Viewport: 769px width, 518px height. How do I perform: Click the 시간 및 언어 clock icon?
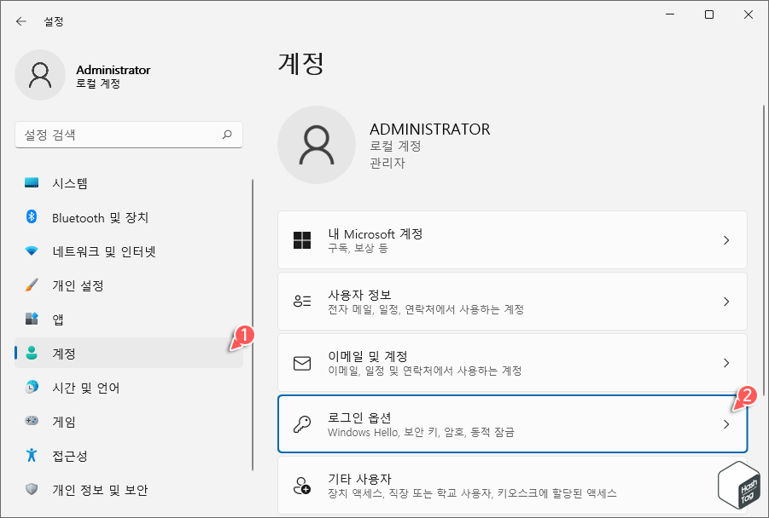click(x=31, y=388)
